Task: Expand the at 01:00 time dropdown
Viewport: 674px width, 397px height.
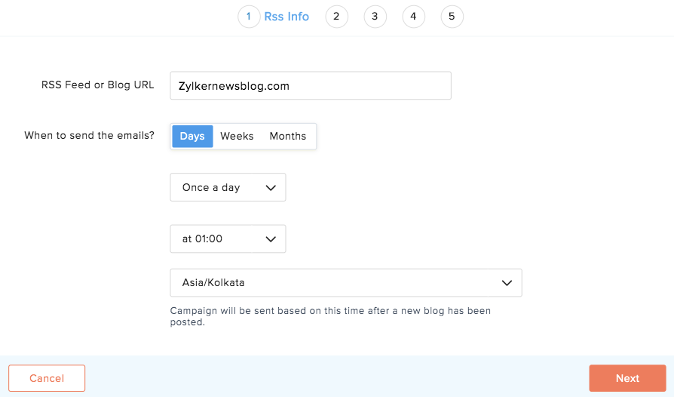Action: 227,239
